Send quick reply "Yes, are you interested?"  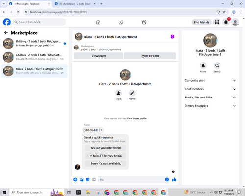(105, 148)
